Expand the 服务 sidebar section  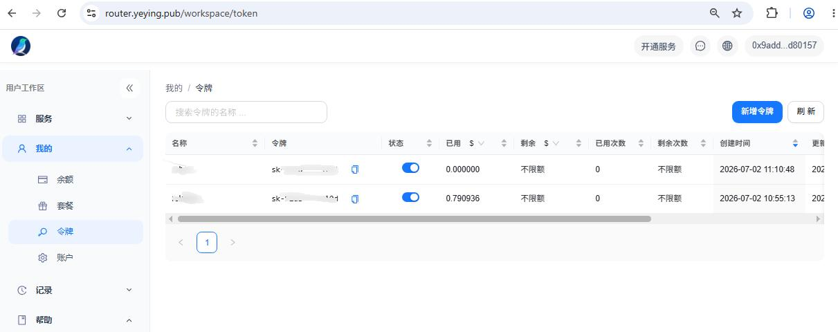[73, 118]
